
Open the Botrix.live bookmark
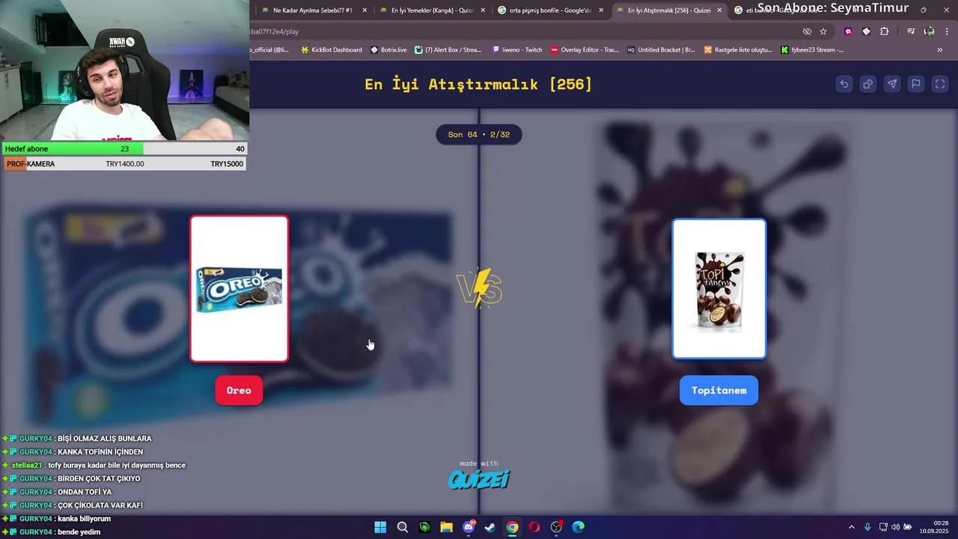point(388,50)
